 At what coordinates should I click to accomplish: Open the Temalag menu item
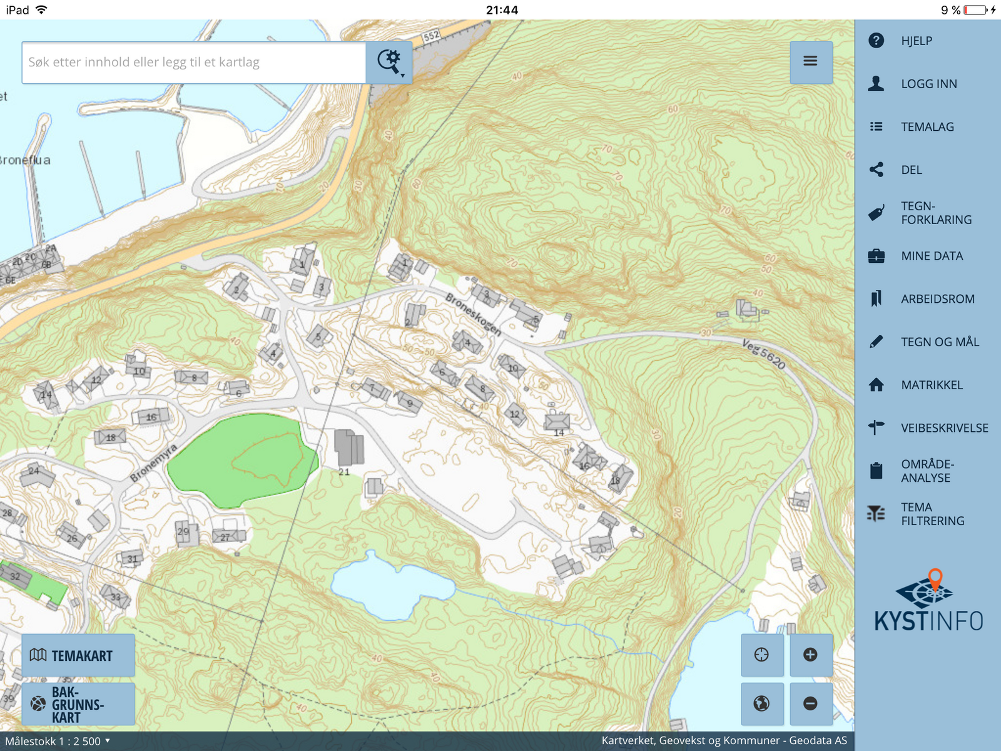point(927,127)
